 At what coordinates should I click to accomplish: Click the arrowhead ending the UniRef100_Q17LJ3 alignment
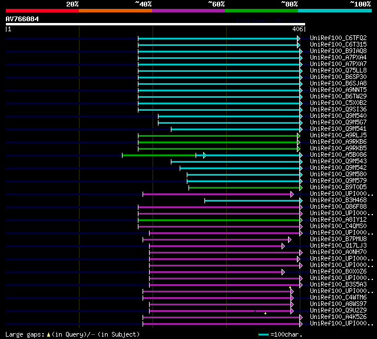click(283, 246)
